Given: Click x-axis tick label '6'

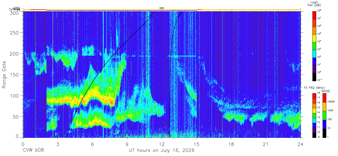Looking at the screenshot, I should coord(92,144).
